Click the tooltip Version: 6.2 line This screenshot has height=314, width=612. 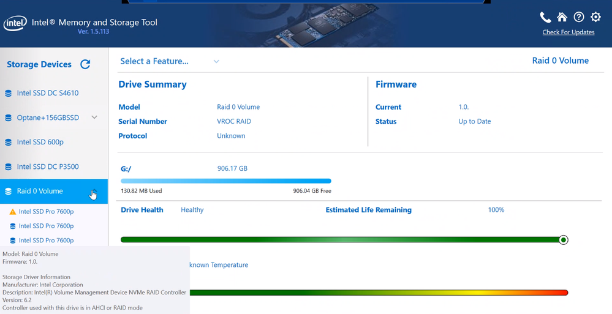pyautogui.click(x=17, y=300)
